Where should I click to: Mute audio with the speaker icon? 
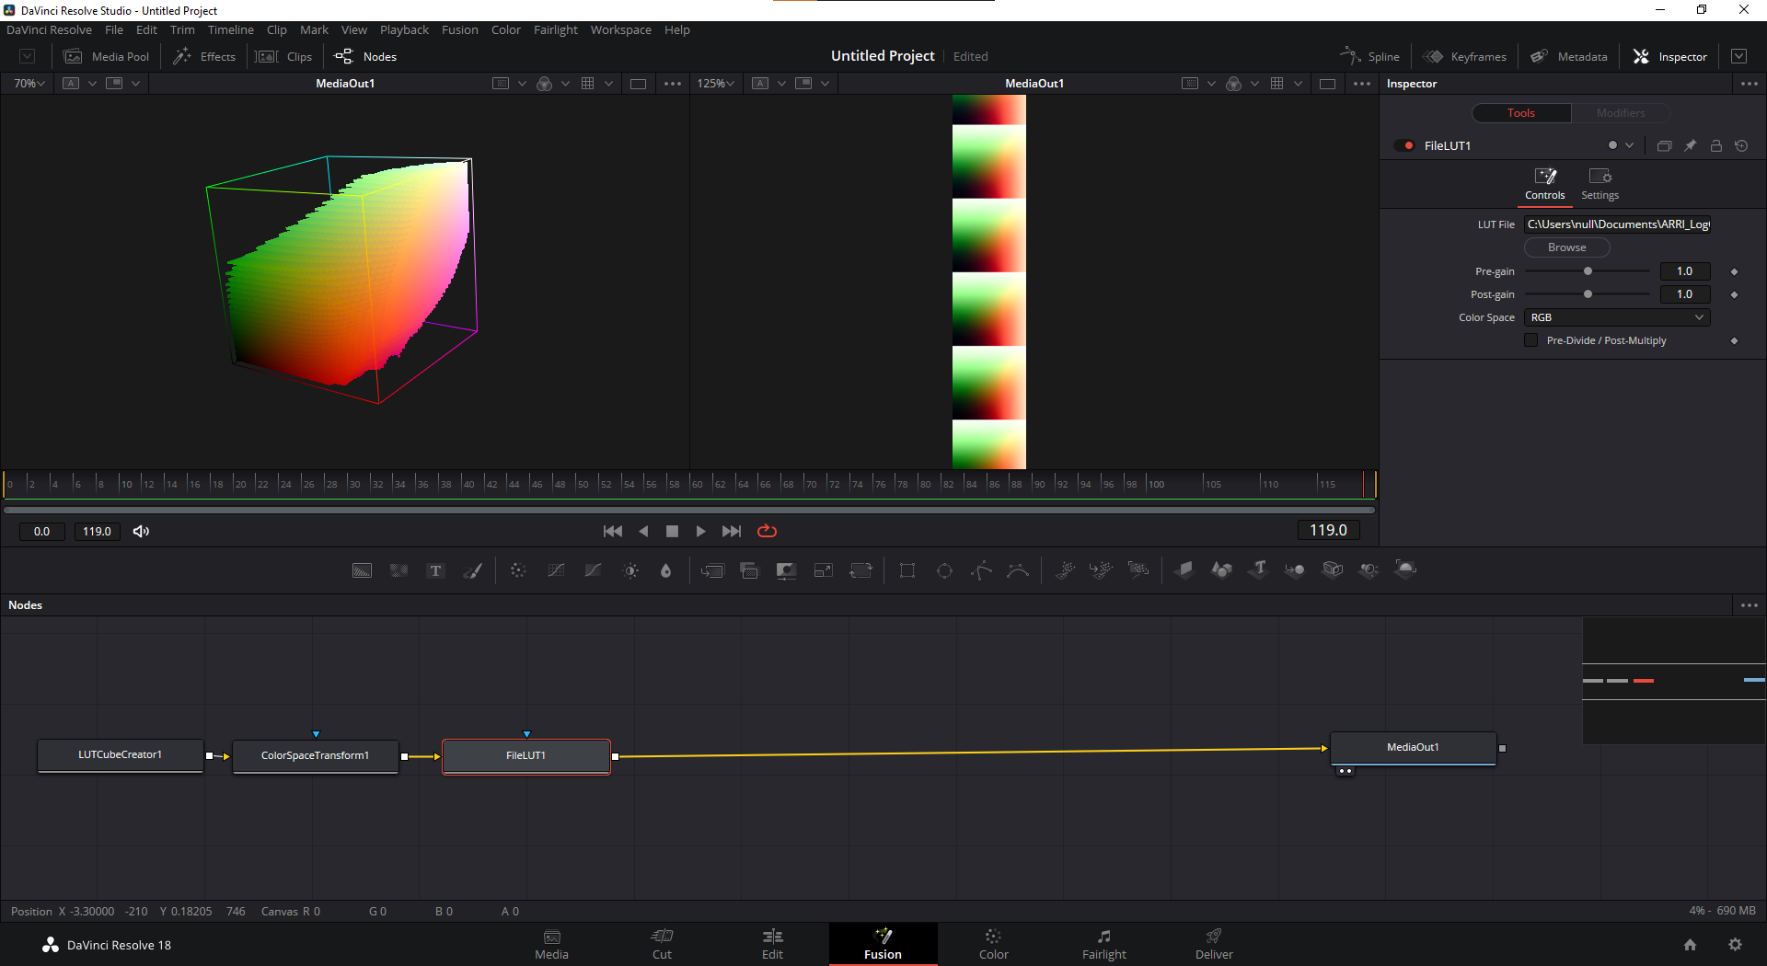tap(141, 531)
